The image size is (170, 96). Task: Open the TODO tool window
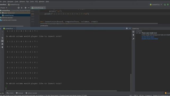tap(10, 93)
